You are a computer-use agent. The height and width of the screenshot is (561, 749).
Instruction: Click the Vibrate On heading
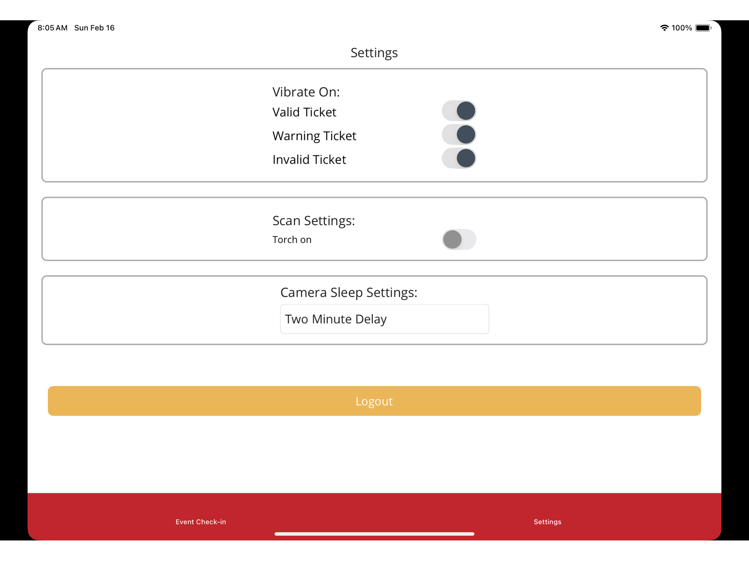306,92
